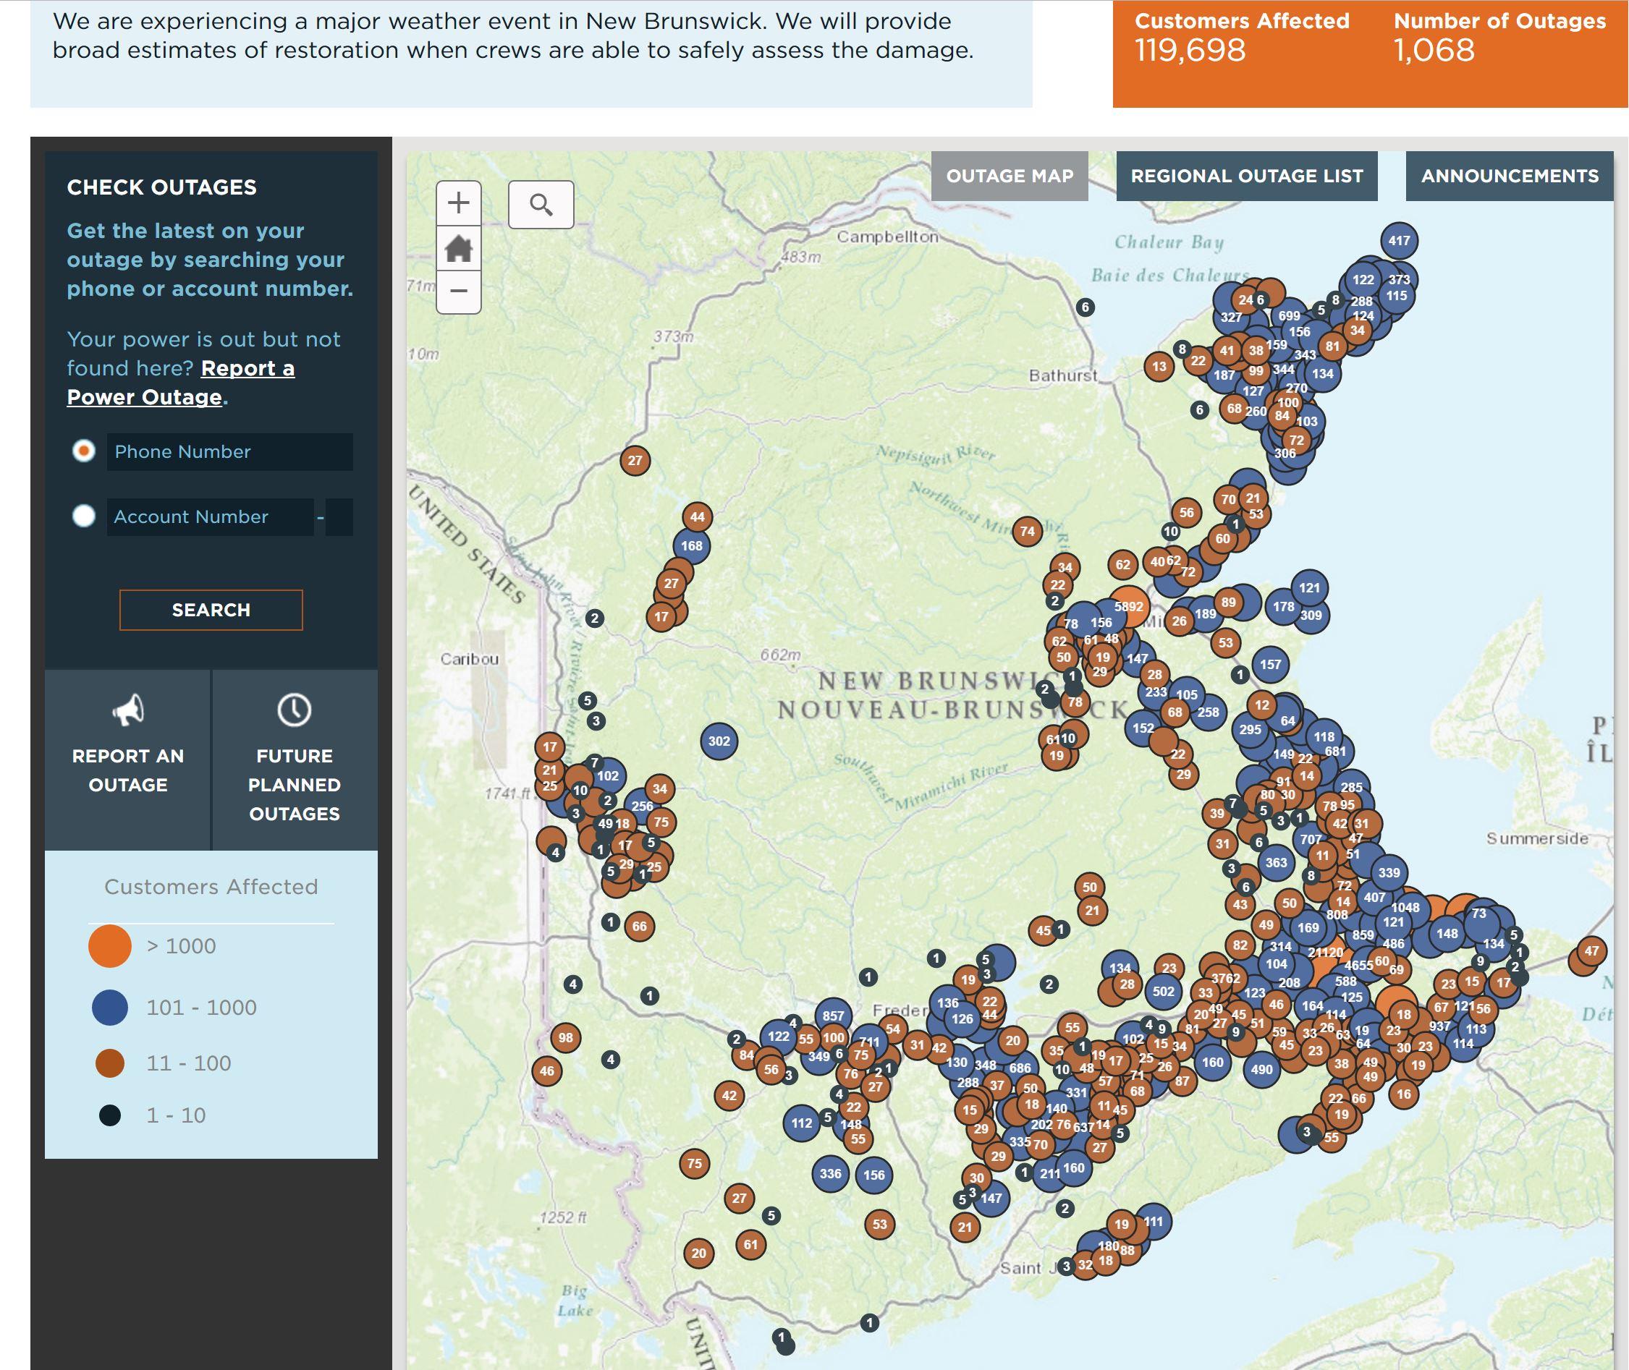The height and width of the screenshot is (1370, 1629).
Task: Select the 302 outage marker
Action: pyautogui.click(x=719, y=741)
